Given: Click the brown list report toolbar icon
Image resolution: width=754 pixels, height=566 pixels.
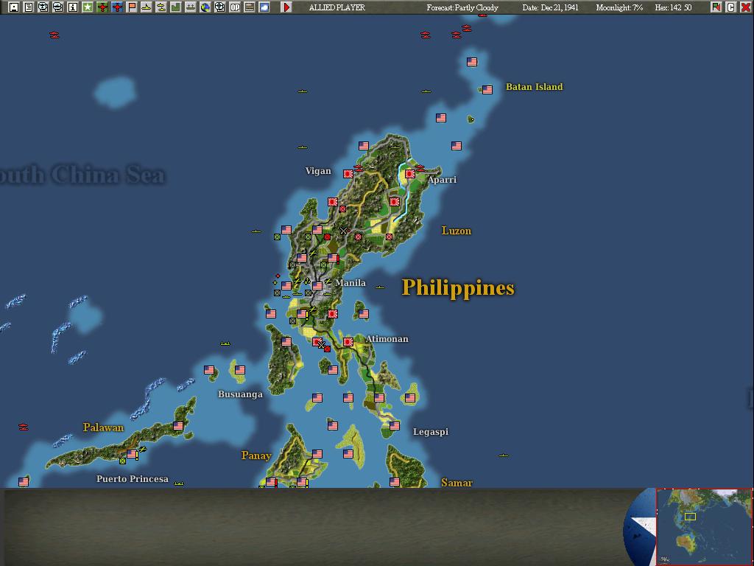Looking at the screenshot, I should pos(250,7).
